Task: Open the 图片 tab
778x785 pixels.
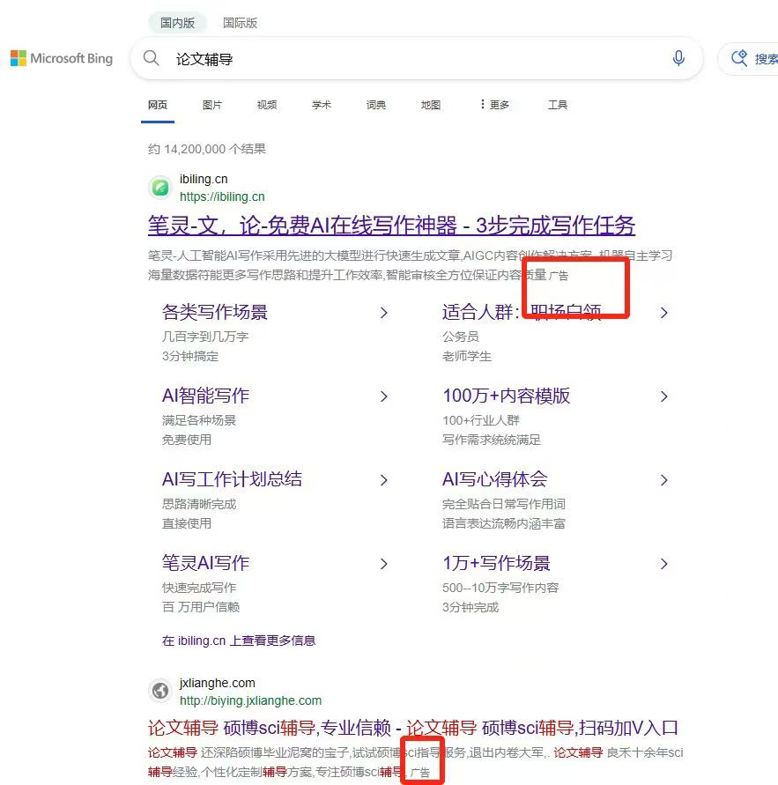Action: click(212, 105)
